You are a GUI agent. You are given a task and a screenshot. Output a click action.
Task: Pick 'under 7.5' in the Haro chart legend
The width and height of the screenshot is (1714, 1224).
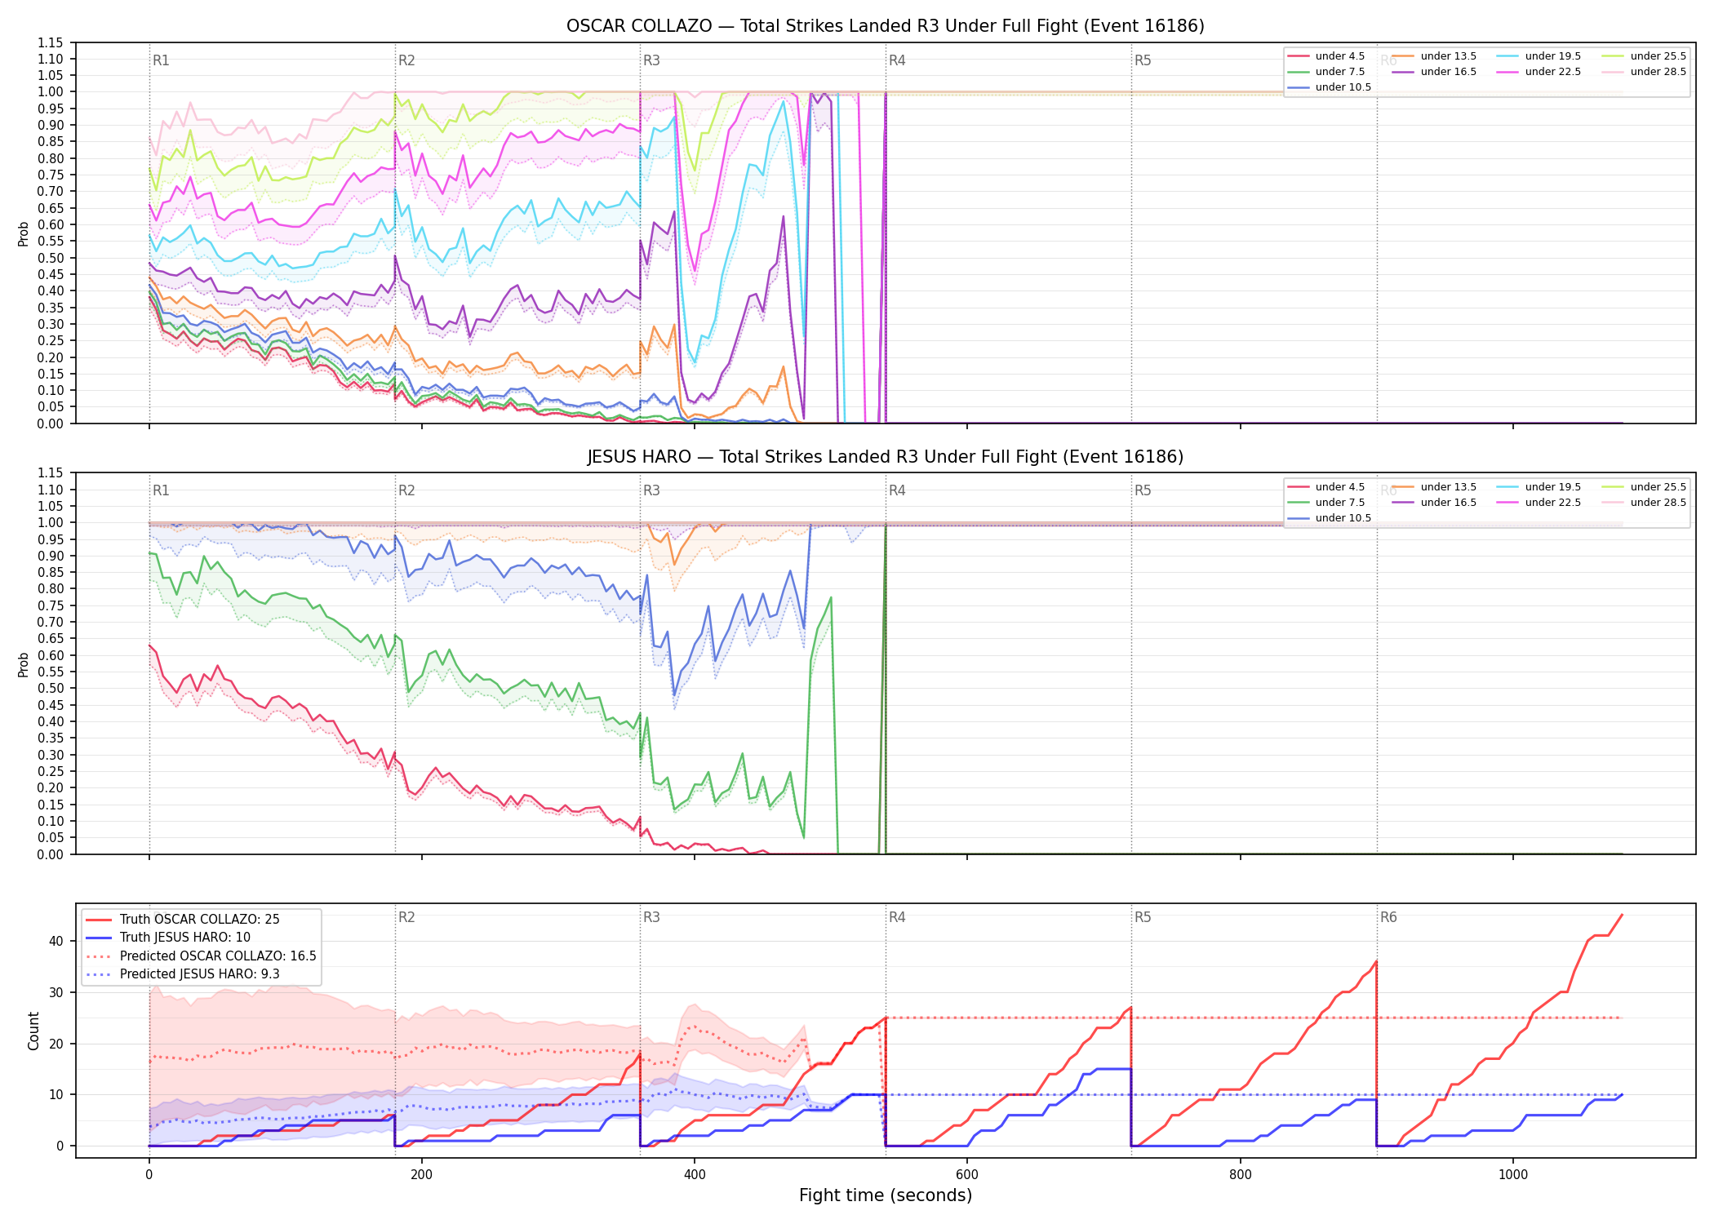tap(1326, 503)
